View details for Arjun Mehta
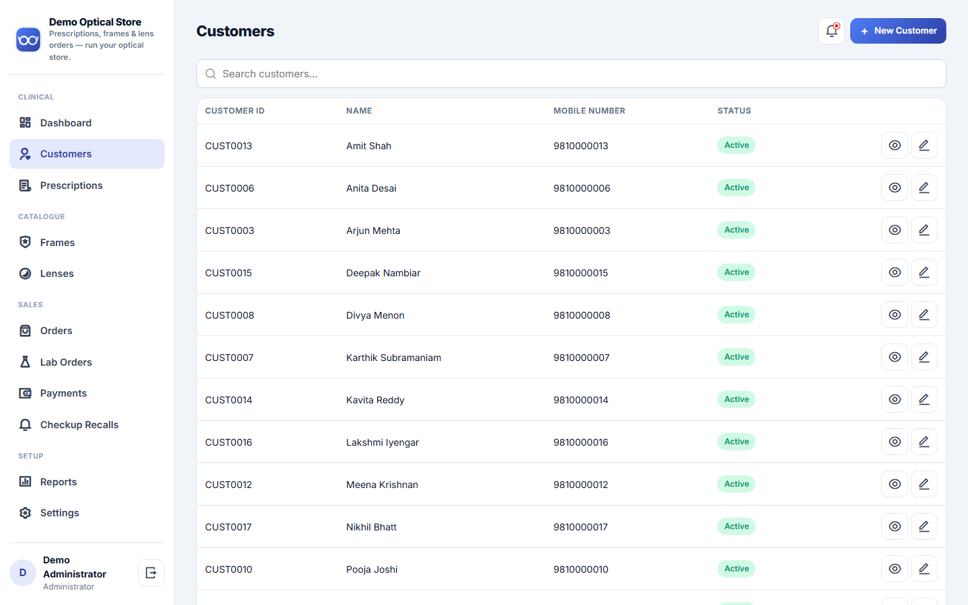 895,230
